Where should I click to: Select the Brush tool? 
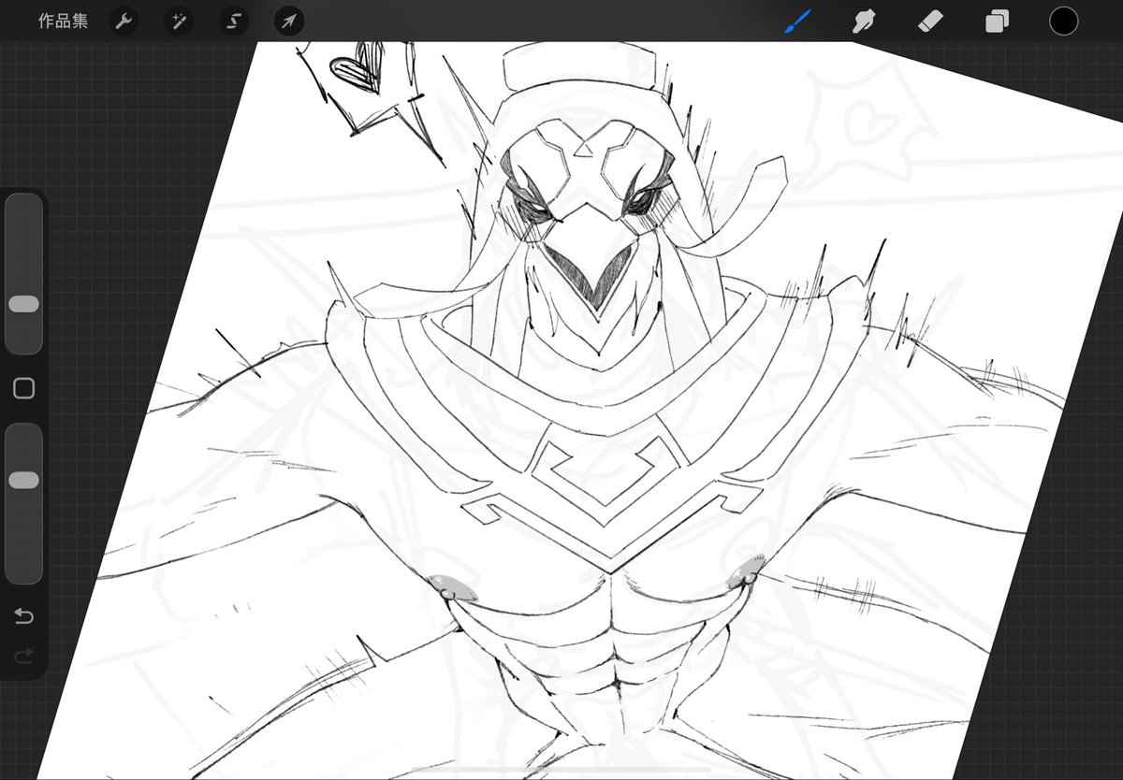point(795,21)
